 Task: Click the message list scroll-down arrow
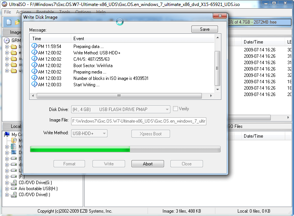point(218,90)
